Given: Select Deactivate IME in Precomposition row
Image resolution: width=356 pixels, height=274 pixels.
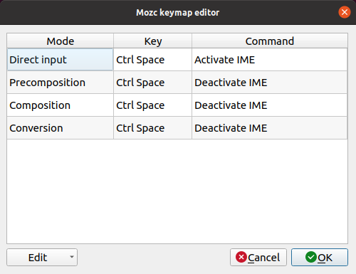Looking at the screenshot, I should (x=270, y=83).
